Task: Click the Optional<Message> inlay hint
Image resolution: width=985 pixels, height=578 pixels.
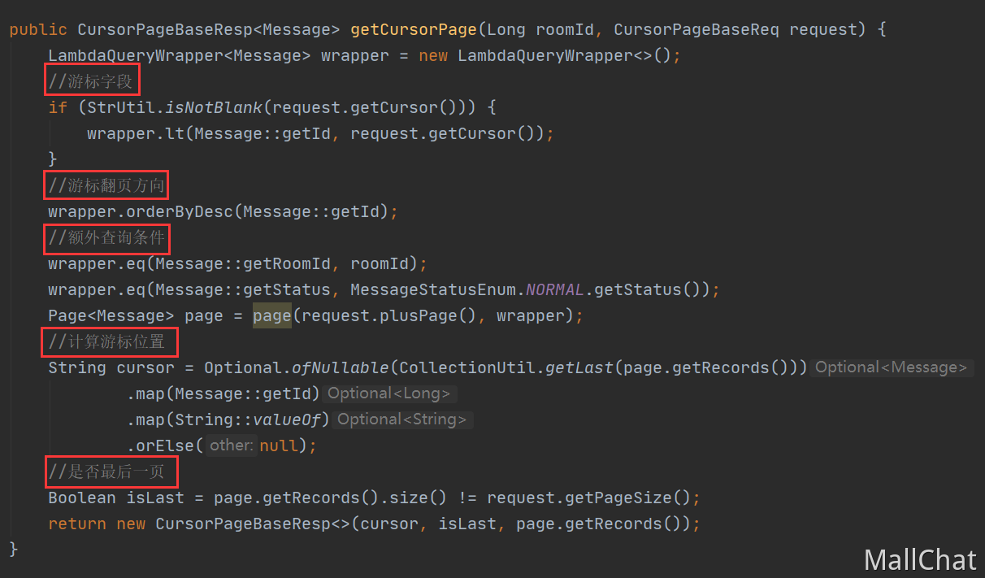Action: point(892,367)
